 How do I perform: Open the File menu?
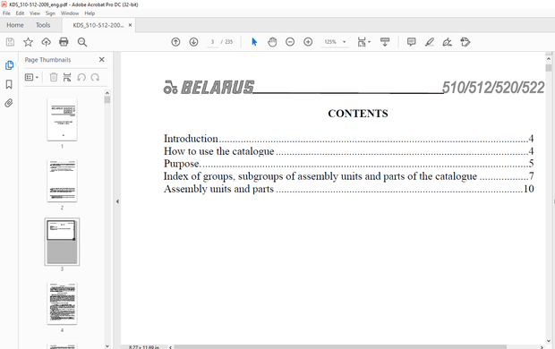[6, 13]
